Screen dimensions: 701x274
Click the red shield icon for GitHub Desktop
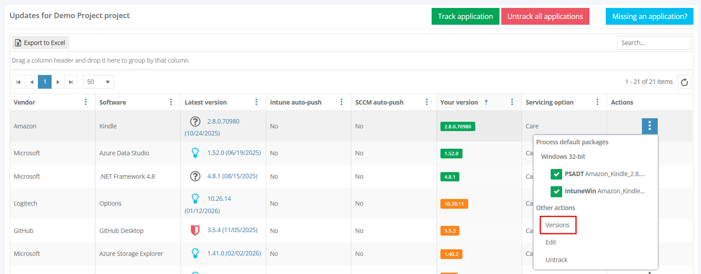pyautogui.click(x=195, y=230)
